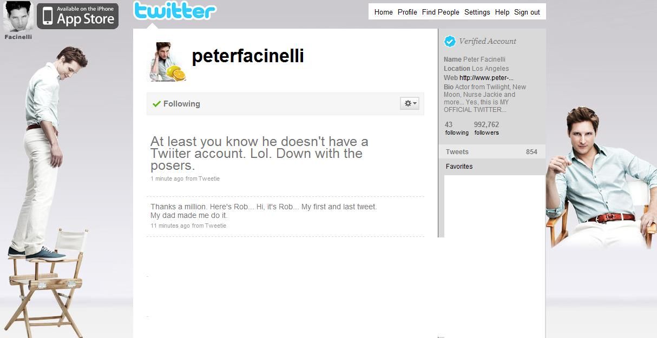Click peterfacinelli profile avatar picture
The width and height of the screenshot is (657, 338).
[x=166, y=62]
